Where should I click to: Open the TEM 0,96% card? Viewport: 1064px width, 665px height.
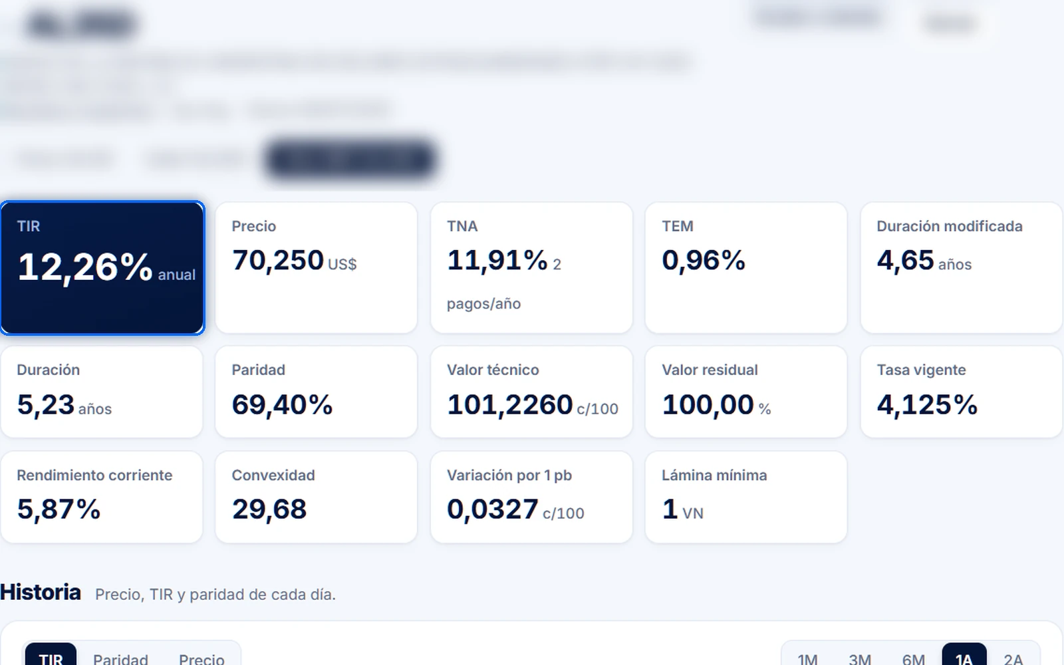coord(746,268)
